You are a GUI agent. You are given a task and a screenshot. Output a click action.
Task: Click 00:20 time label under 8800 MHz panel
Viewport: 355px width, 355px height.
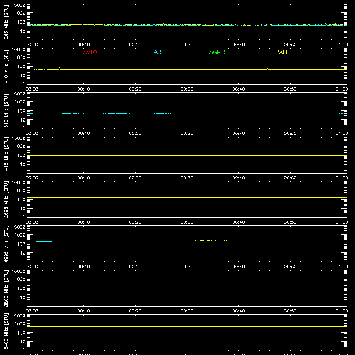[135, 311]
